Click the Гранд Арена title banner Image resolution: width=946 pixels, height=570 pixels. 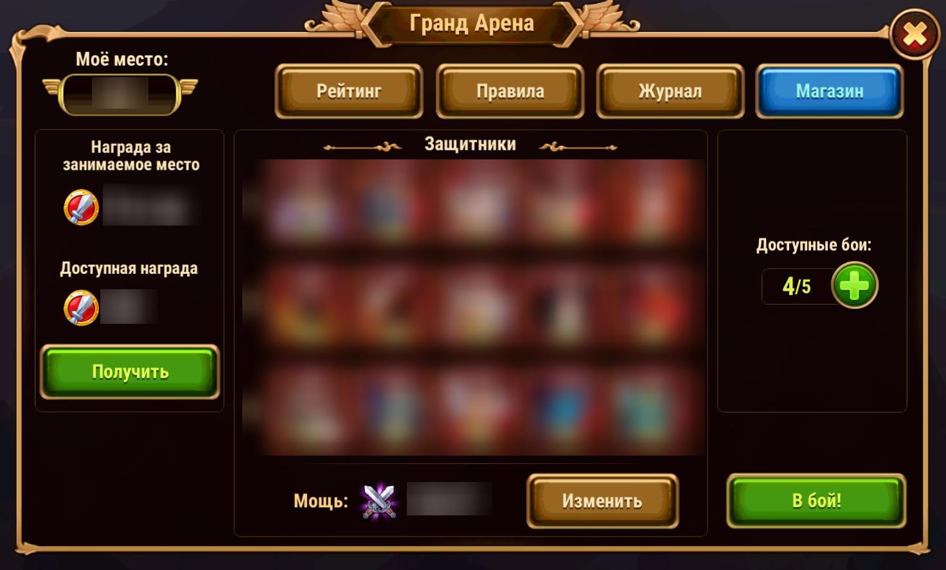(x=472, y=24)
